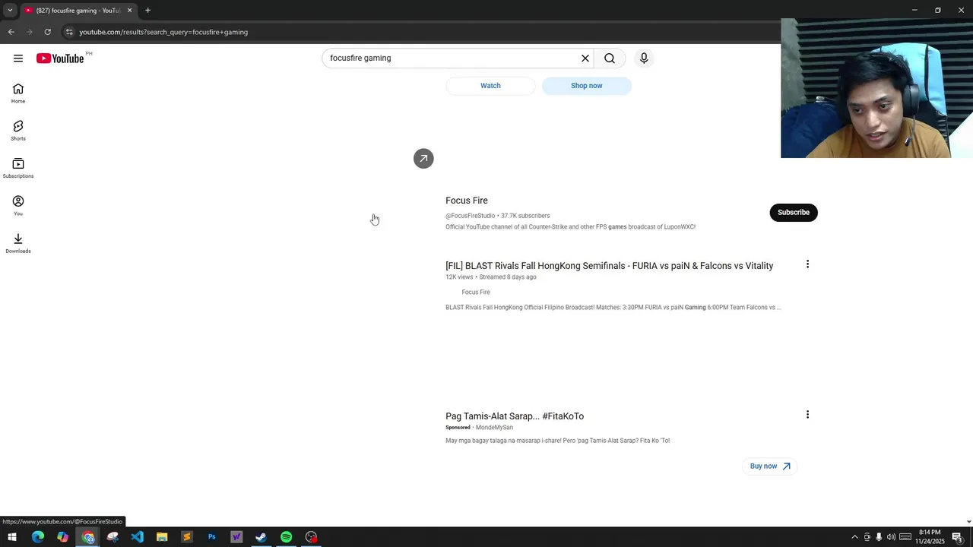Subscribe to Focus Fire channel
Image resolution: width=973 pixels, height=547 pixels.
pos(794,213)
